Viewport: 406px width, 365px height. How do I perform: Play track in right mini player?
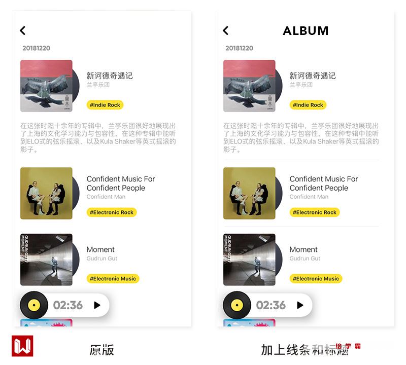tap(300, 305)
